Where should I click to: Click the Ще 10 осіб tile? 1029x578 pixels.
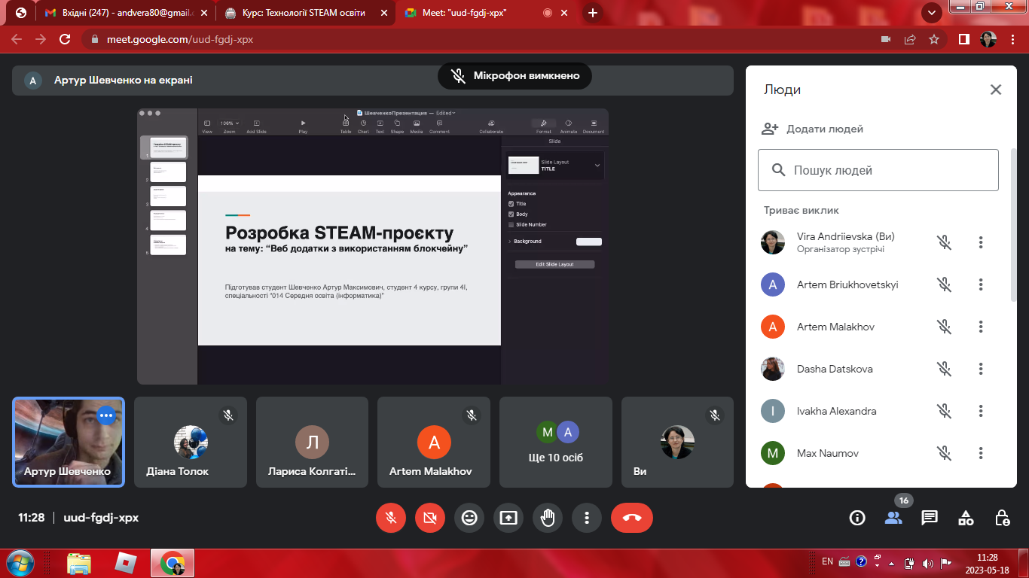pyautogui.click(x=555, y=443)
